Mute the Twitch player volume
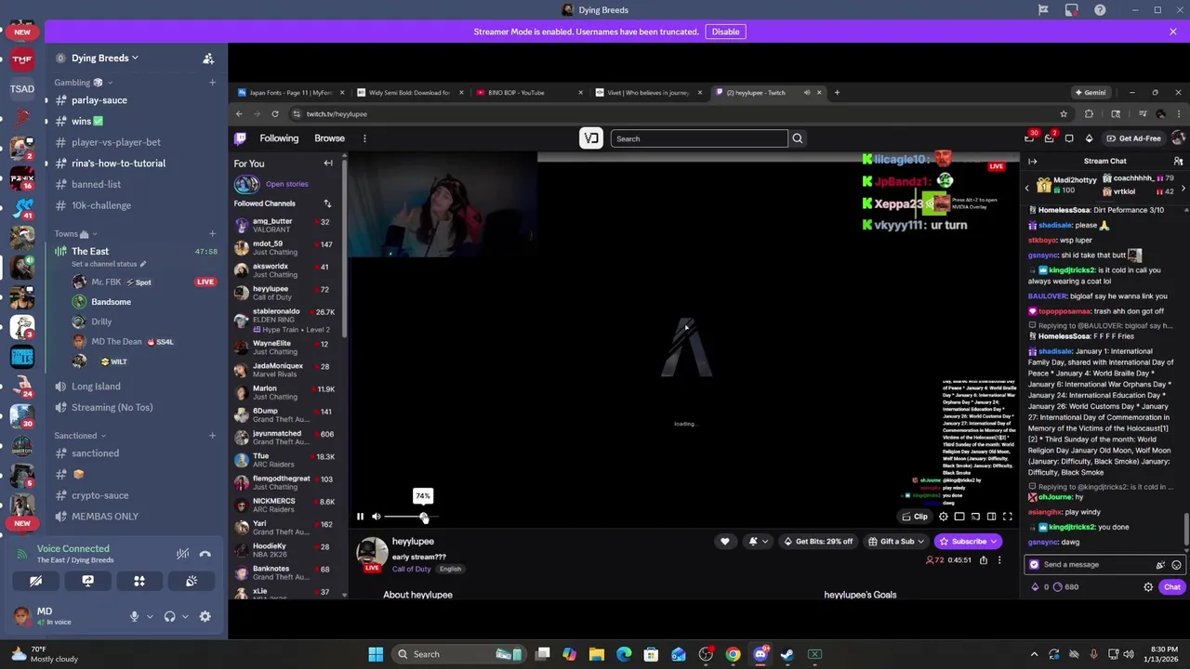Screen dimensions: 1190x669 click(376, 517)
